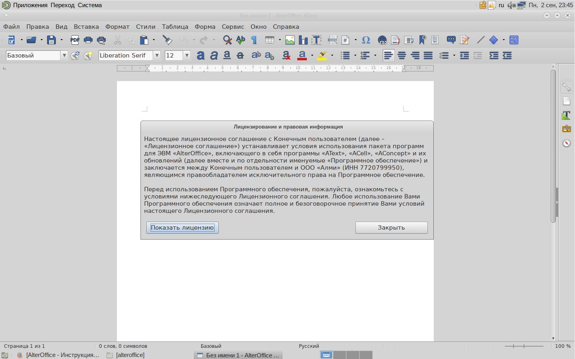Apply the red font color
The height and width of the screenshot is (359, 575).
coord(302,56)
